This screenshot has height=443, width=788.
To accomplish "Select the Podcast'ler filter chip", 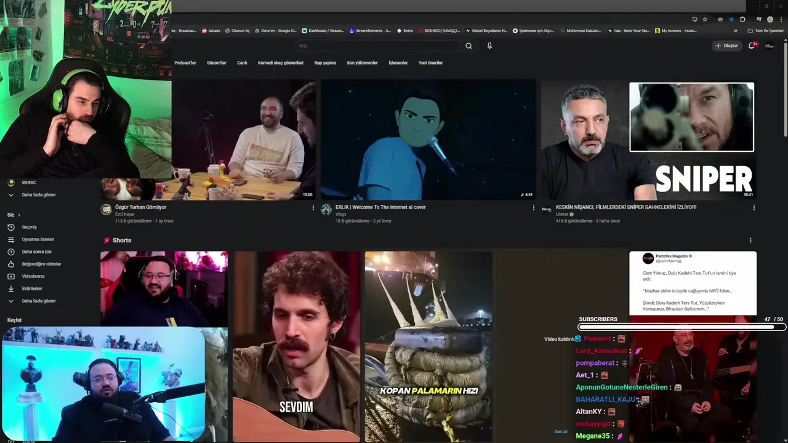I will click(185, 63).
